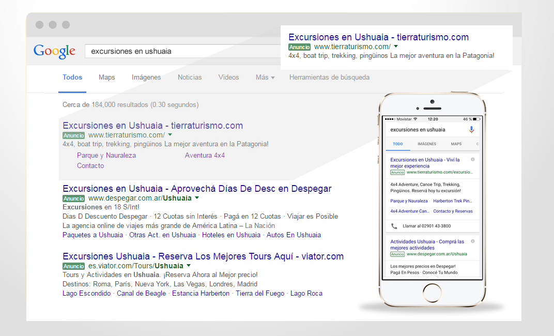Tap Llamar al 02901 43-3800

coord(426,226)
